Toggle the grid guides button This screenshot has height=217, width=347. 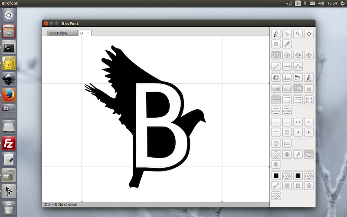click(x=309, y=100)
